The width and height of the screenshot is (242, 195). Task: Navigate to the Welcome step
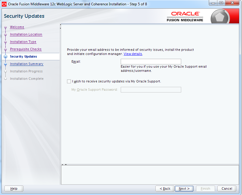tap(17, 27)
